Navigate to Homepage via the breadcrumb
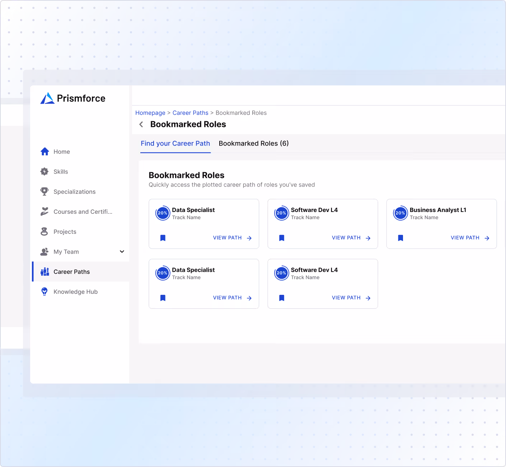Image resolution: width=506 pixels, height=467 pixels. click(150, 113)
